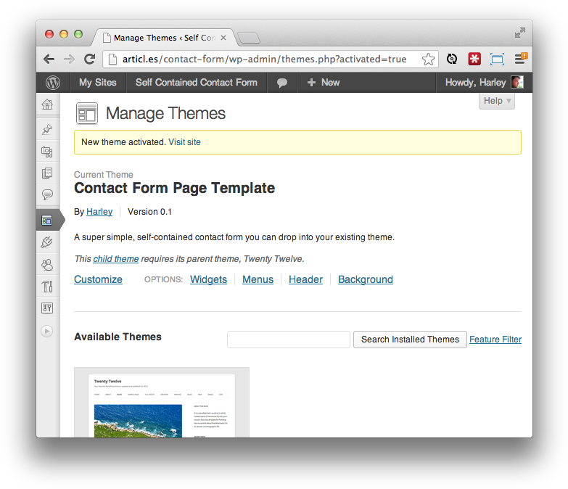Click the sync extension icon in toolbar
568x489 pixels.
452,59
